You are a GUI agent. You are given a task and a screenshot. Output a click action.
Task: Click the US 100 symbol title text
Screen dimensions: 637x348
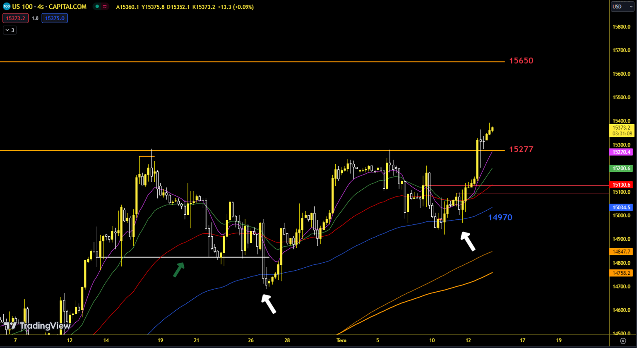pyautogui.click(x=49, y=7)
